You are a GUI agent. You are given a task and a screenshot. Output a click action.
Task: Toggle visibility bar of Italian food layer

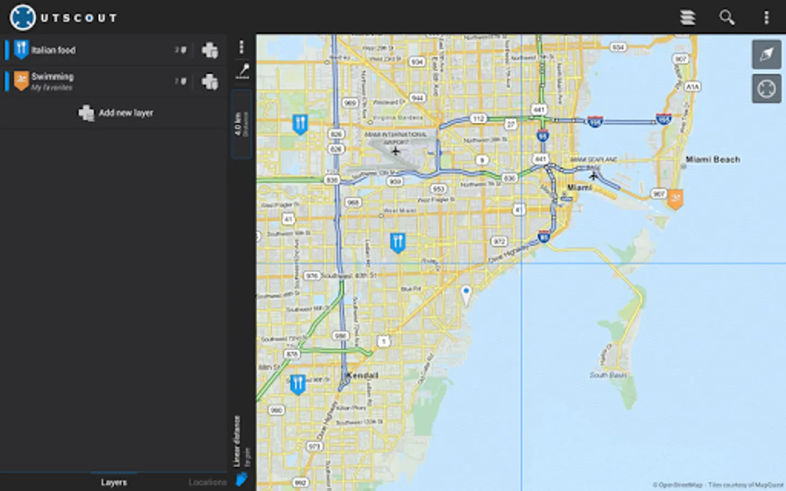[x=7, y=50]
